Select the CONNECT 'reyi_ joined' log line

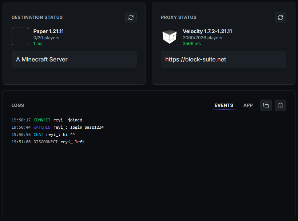point(47,120)
